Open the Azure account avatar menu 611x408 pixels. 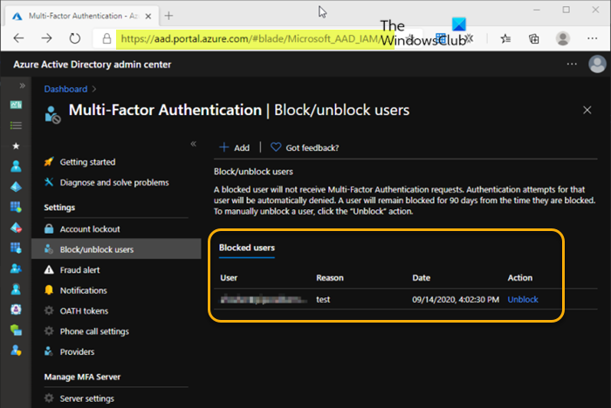tap(597, 64)
